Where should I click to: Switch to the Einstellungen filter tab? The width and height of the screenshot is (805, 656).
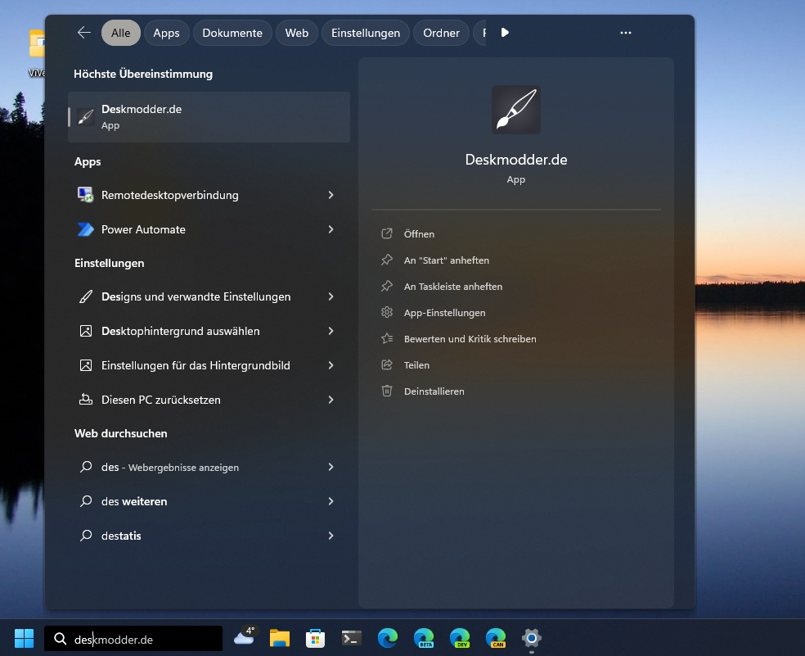pyautogui.click(x=366, y=33)
